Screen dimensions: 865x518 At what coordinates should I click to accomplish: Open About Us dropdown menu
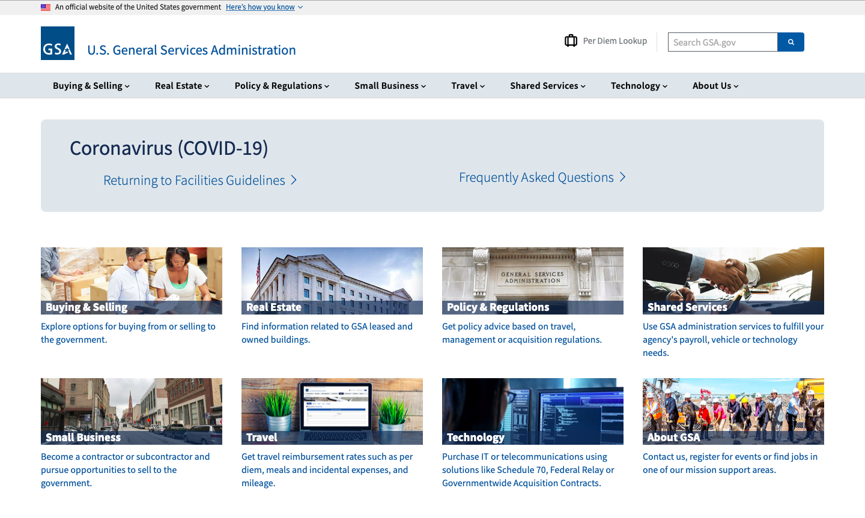(x=715, y=86)
